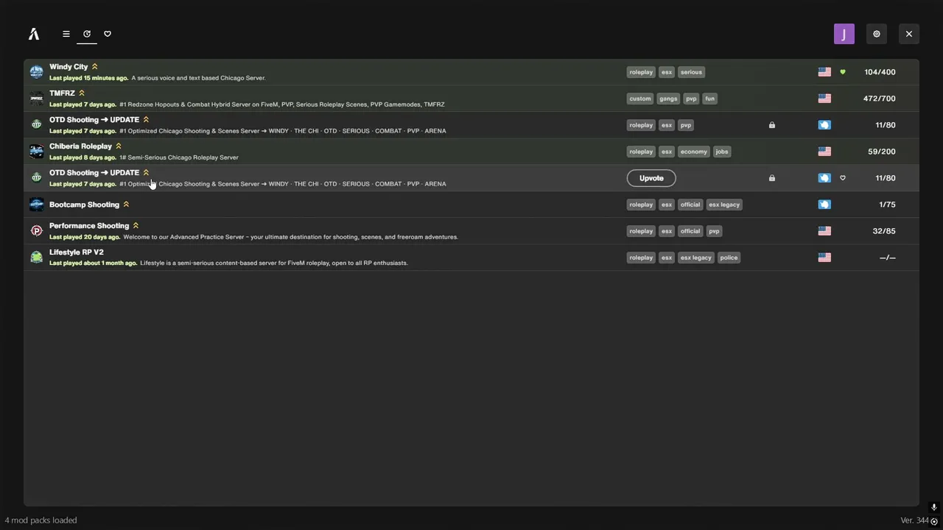
Task: Click Performance Shooting boost chevrons icon
Action: pyautogui.click(x=136, y=226)
